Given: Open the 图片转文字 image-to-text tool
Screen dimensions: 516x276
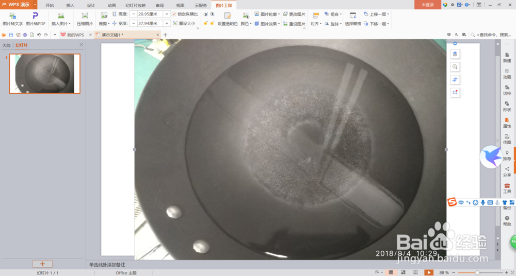Looking at the screenshot, I should [x=12, y=19].
